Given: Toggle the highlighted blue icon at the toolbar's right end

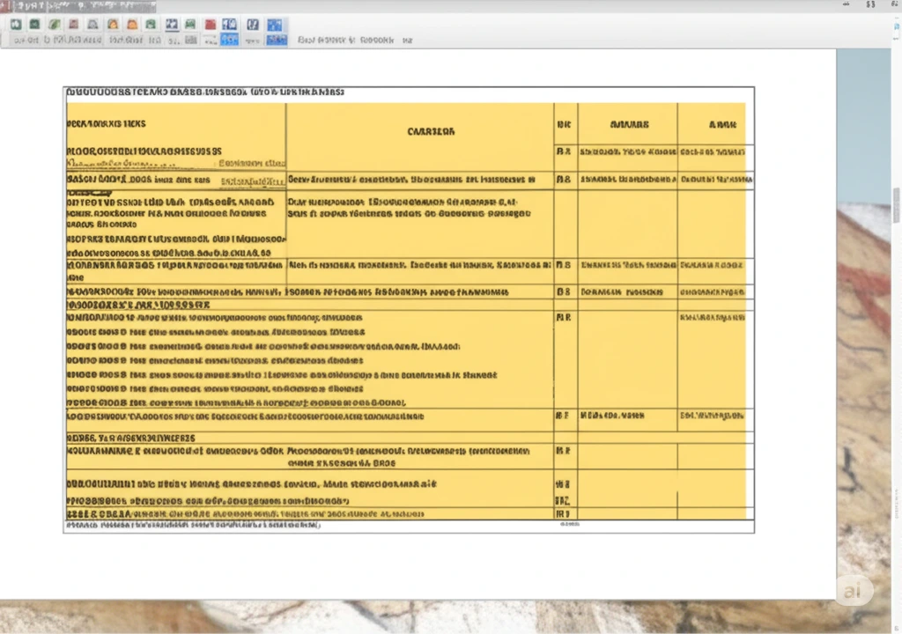Looking at the screenshot, I should (276, 25).
